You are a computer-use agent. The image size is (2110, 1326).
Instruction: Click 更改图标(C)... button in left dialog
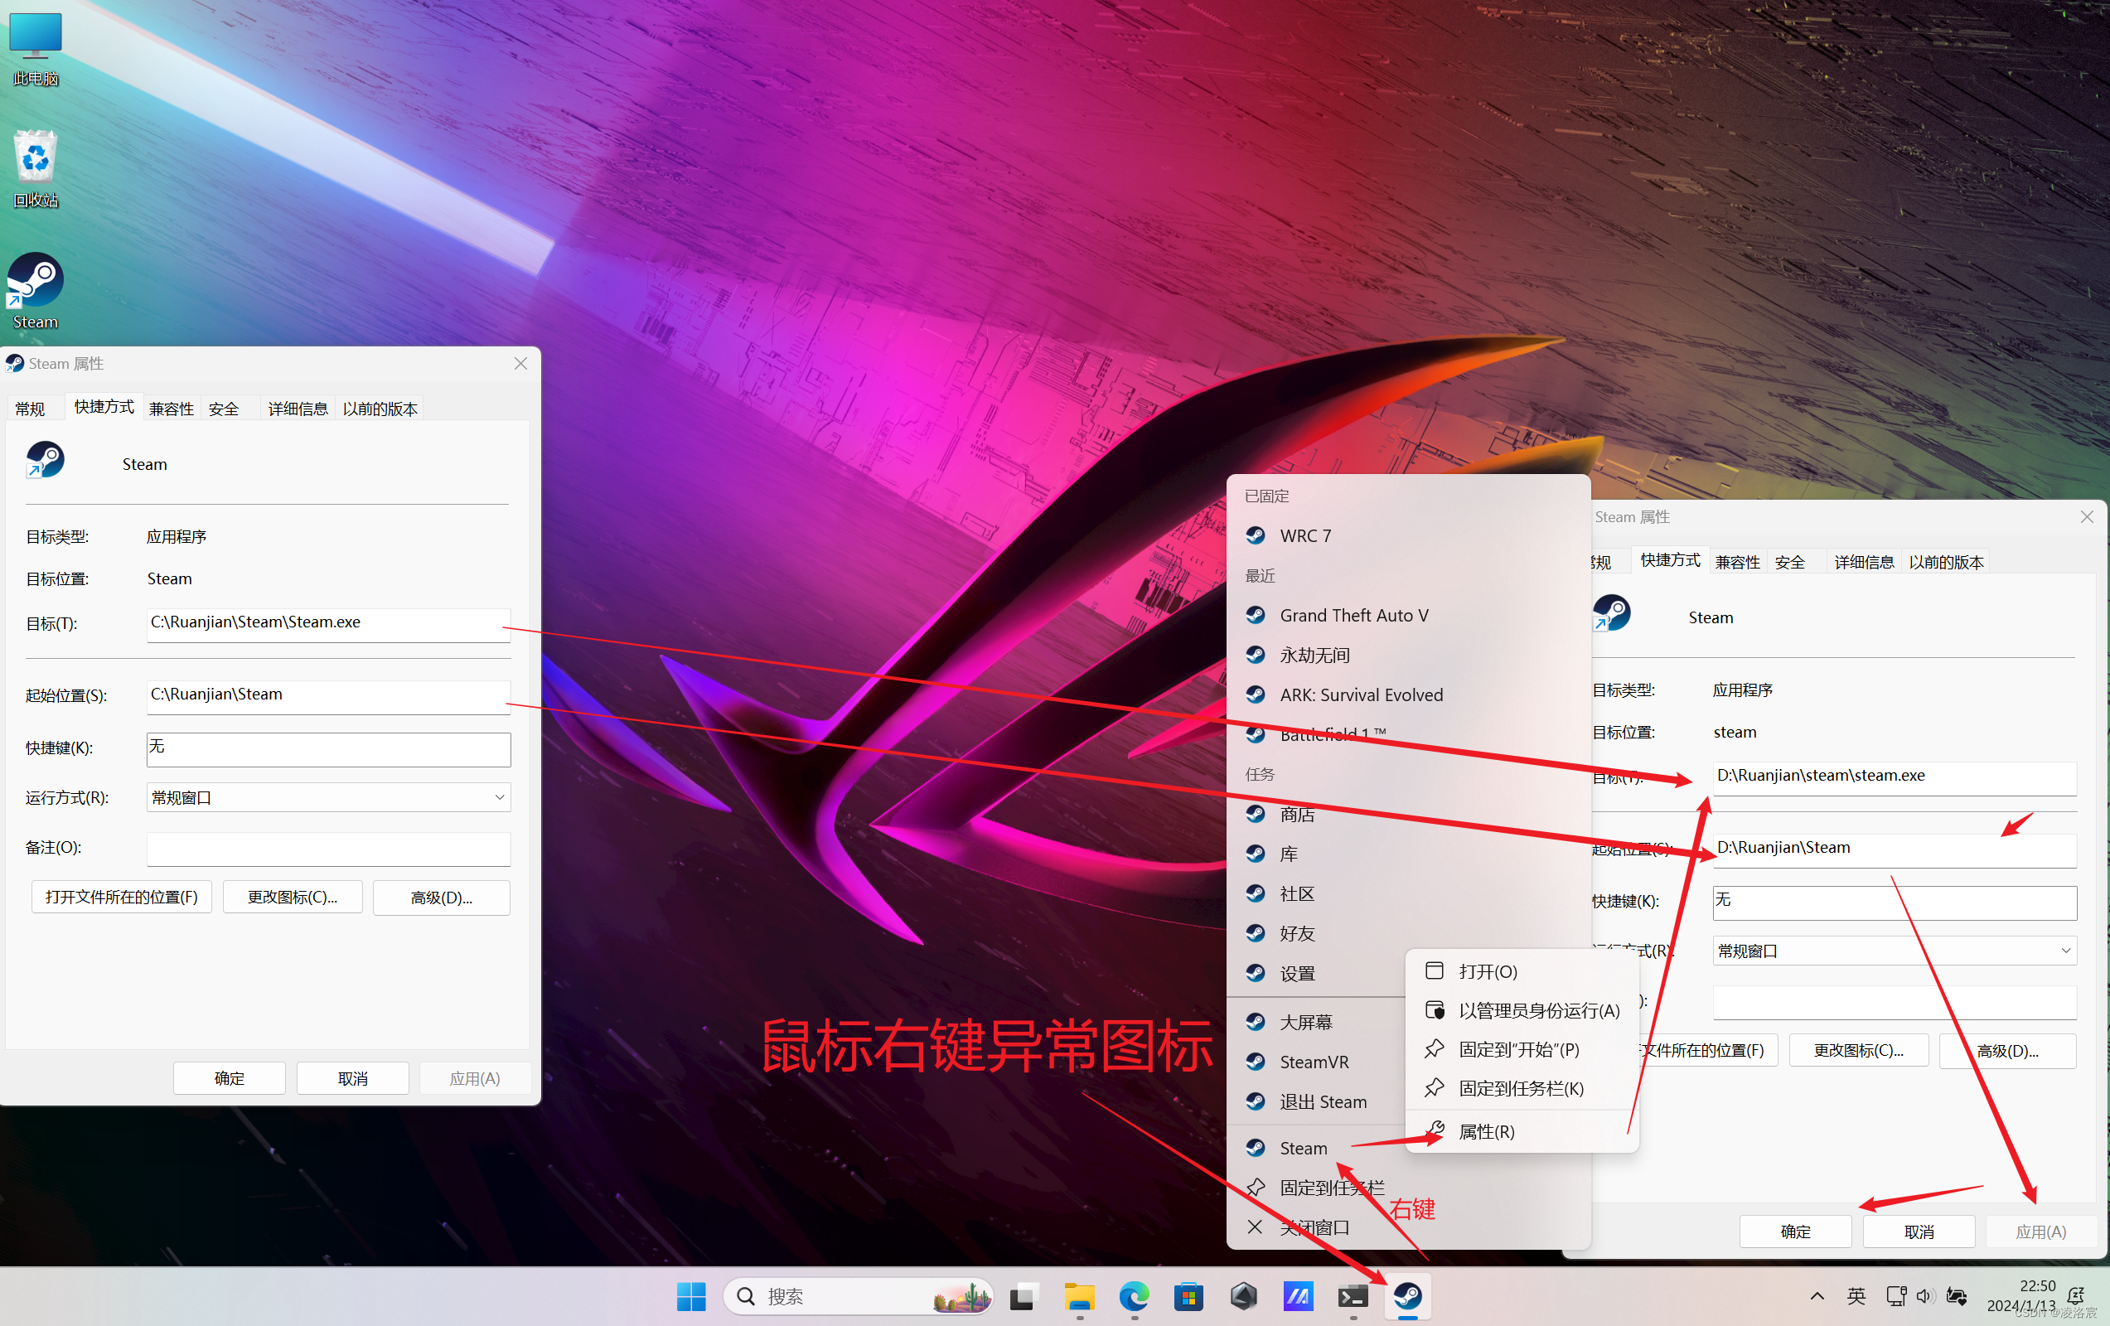(292, 897)
